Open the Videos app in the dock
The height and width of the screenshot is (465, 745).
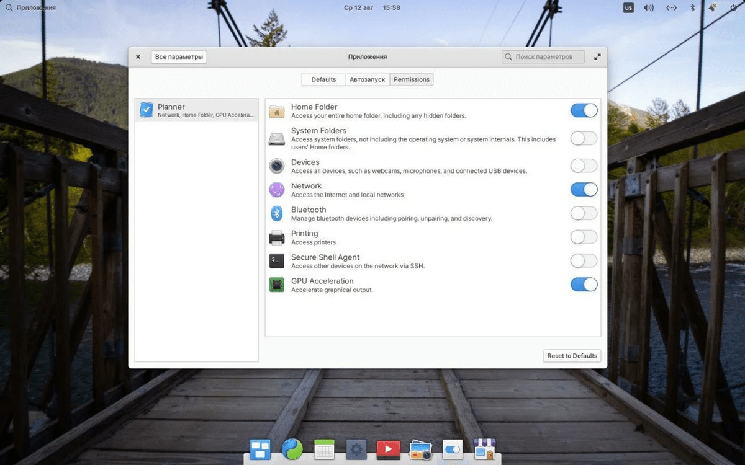click(389, 449)
